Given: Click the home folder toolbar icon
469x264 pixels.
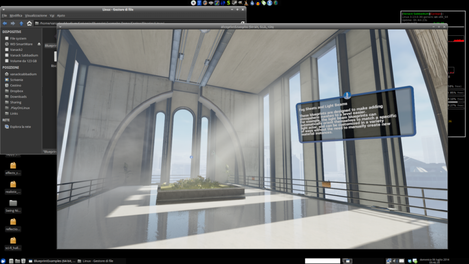Looking at the screenshot, I should click(x=29, y=23).
